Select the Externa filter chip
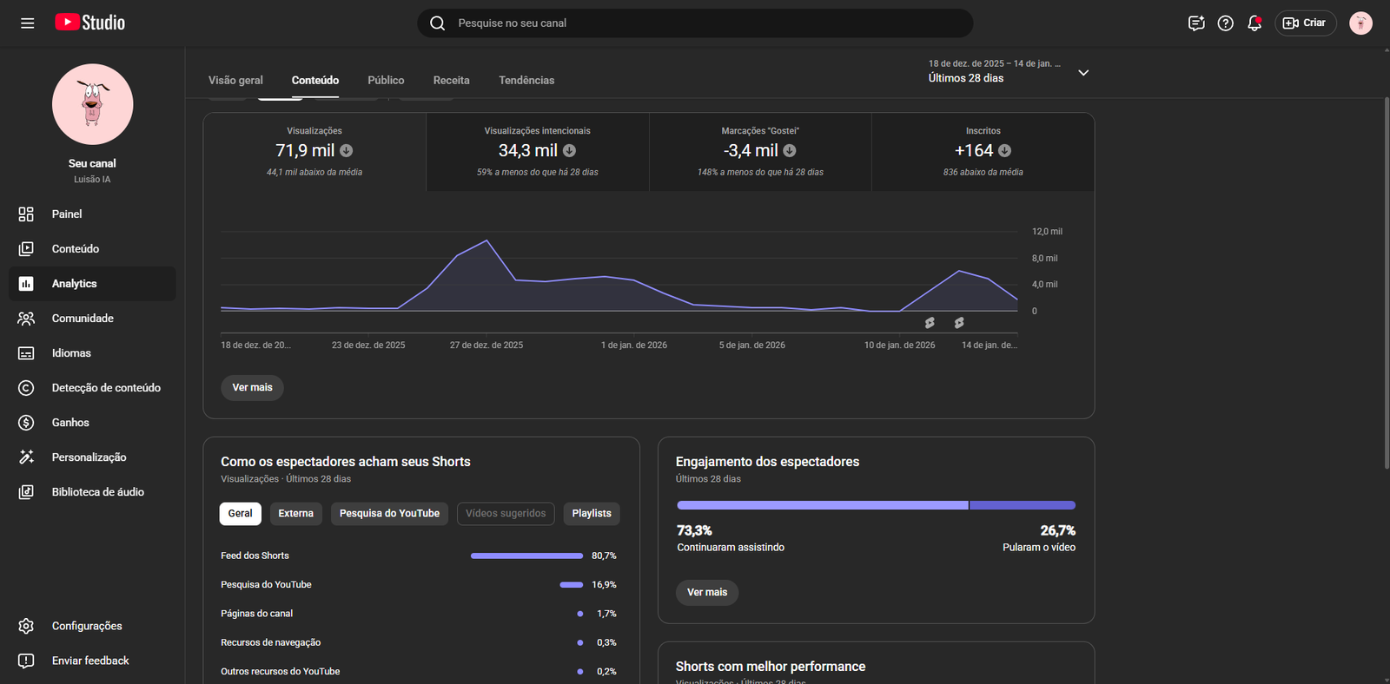 (295, 514)
